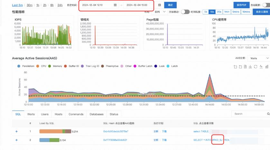Click the 确定 confirm button
The image size is (270, 150).
point(170,5)
